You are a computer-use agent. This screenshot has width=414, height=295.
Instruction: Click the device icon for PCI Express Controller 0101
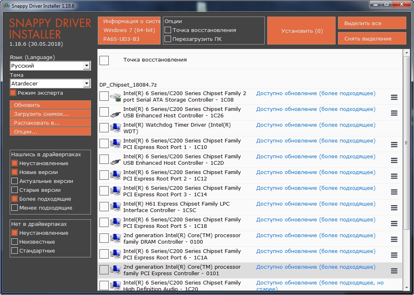pos(115,270)
